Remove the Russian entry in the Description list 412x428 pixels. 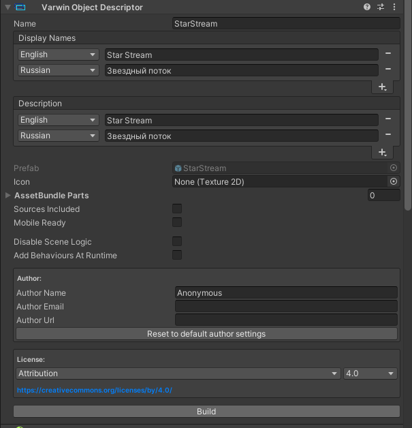click(x=387, y=135)
